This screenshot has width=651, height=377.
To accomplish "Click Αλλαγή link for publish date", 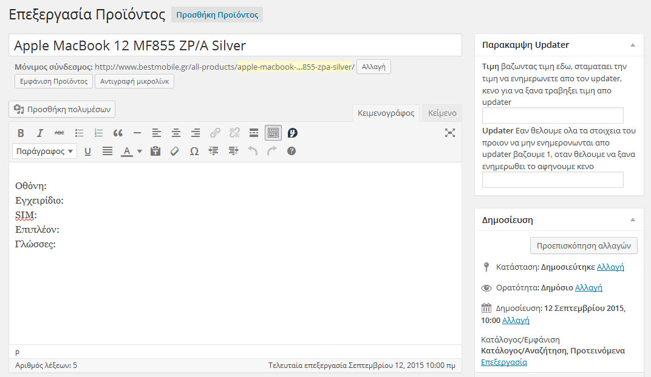I will click(516, 320).
